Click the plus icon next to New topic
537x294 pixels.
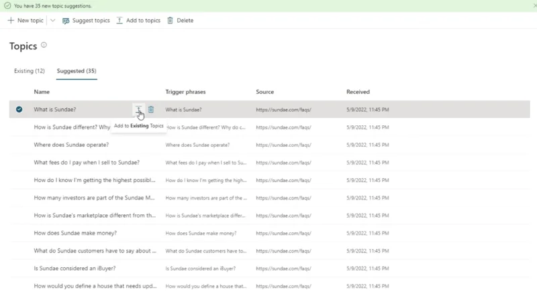[x=11, y=21]
